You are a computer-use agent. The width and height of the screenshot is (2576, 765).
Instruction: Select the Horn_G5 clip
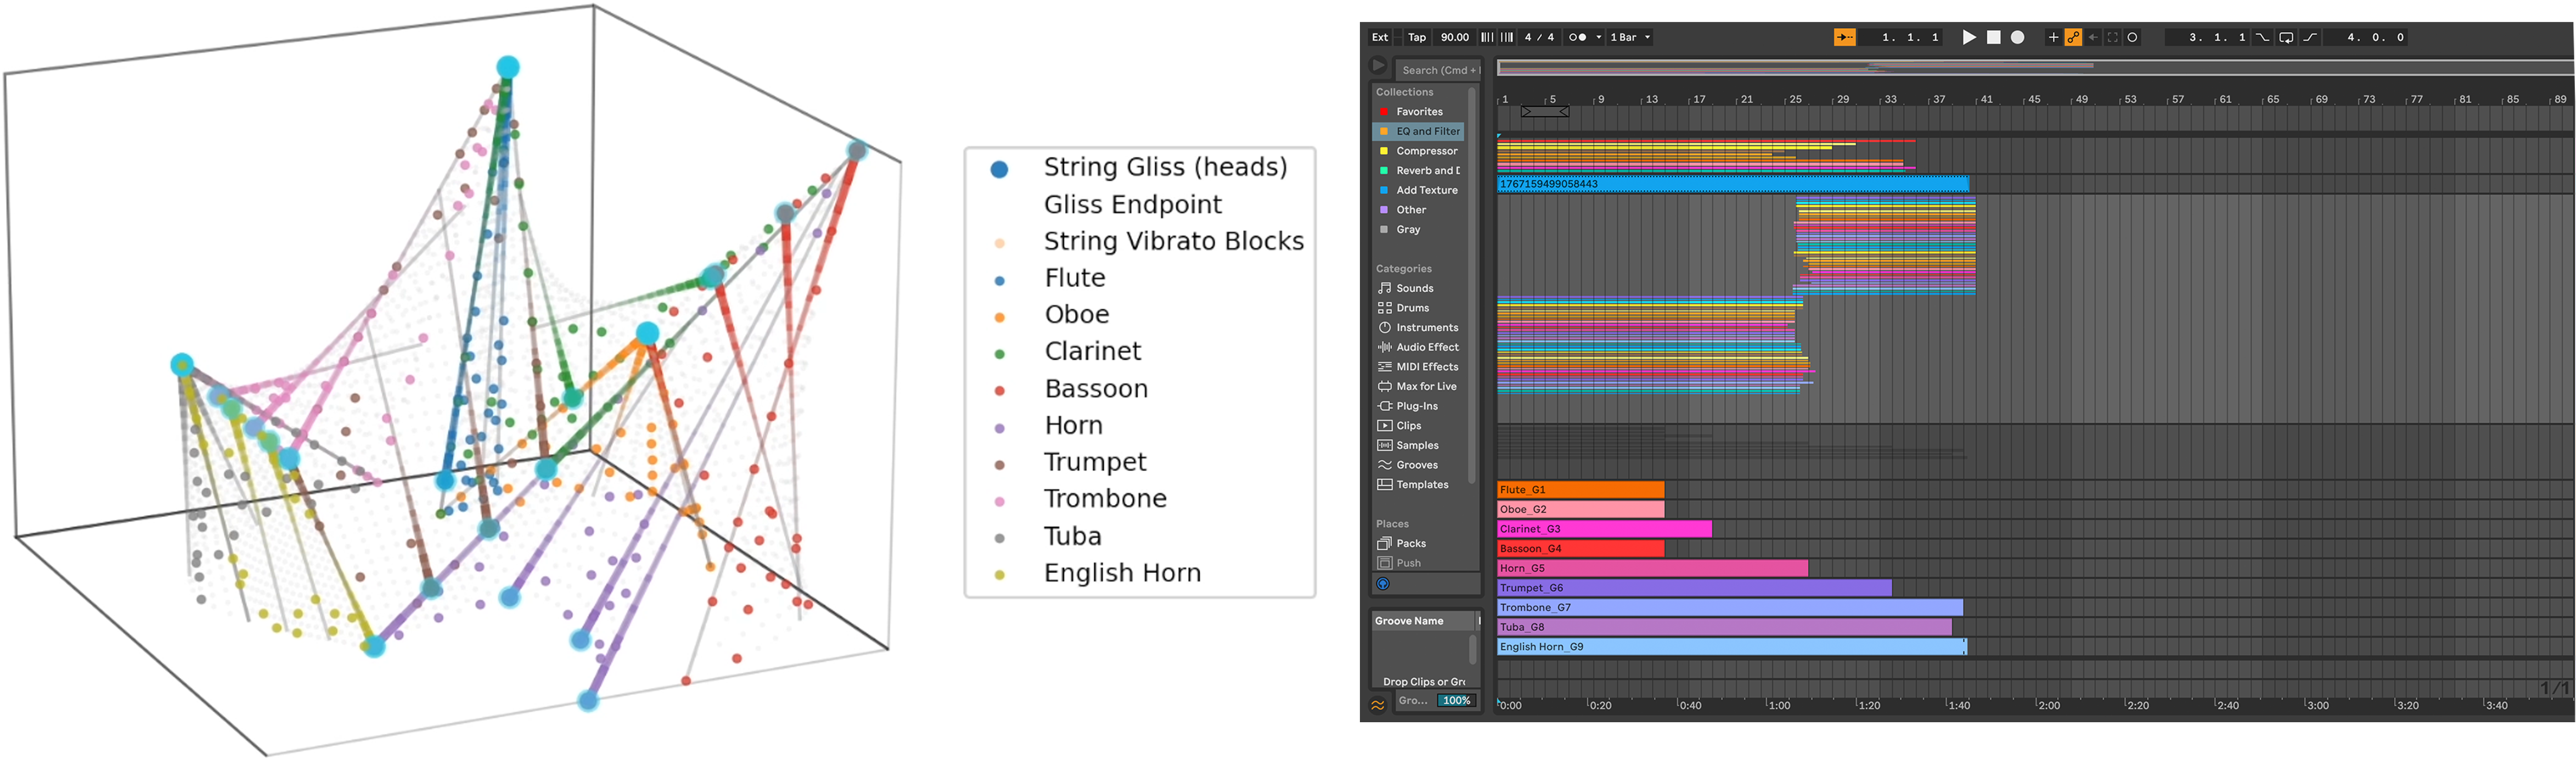(x=1652, y=568)
